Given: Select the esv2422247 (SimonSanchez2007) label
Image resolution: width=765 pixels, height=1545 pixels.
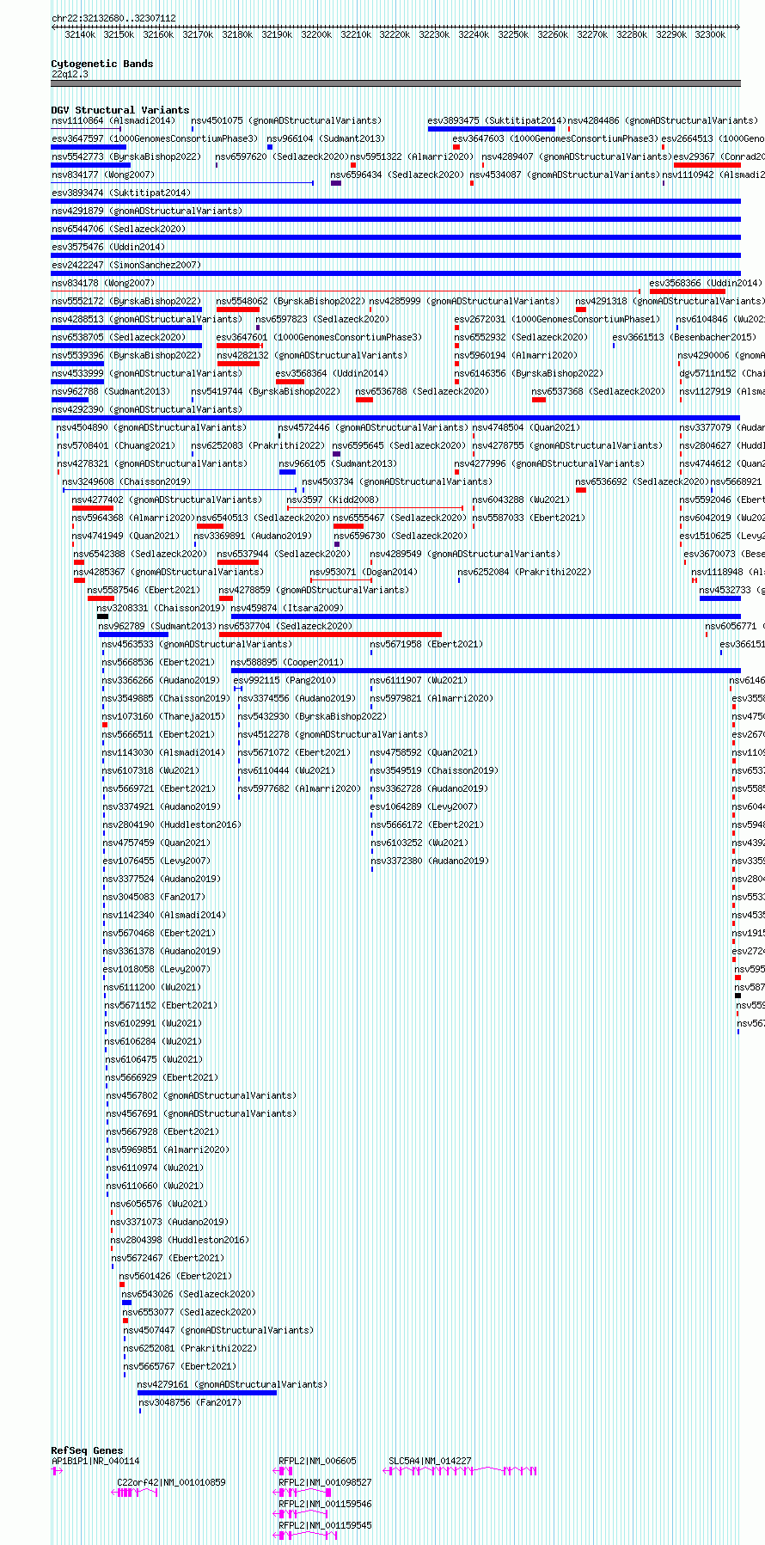Looking at the screenshot, I should [126, 266].
